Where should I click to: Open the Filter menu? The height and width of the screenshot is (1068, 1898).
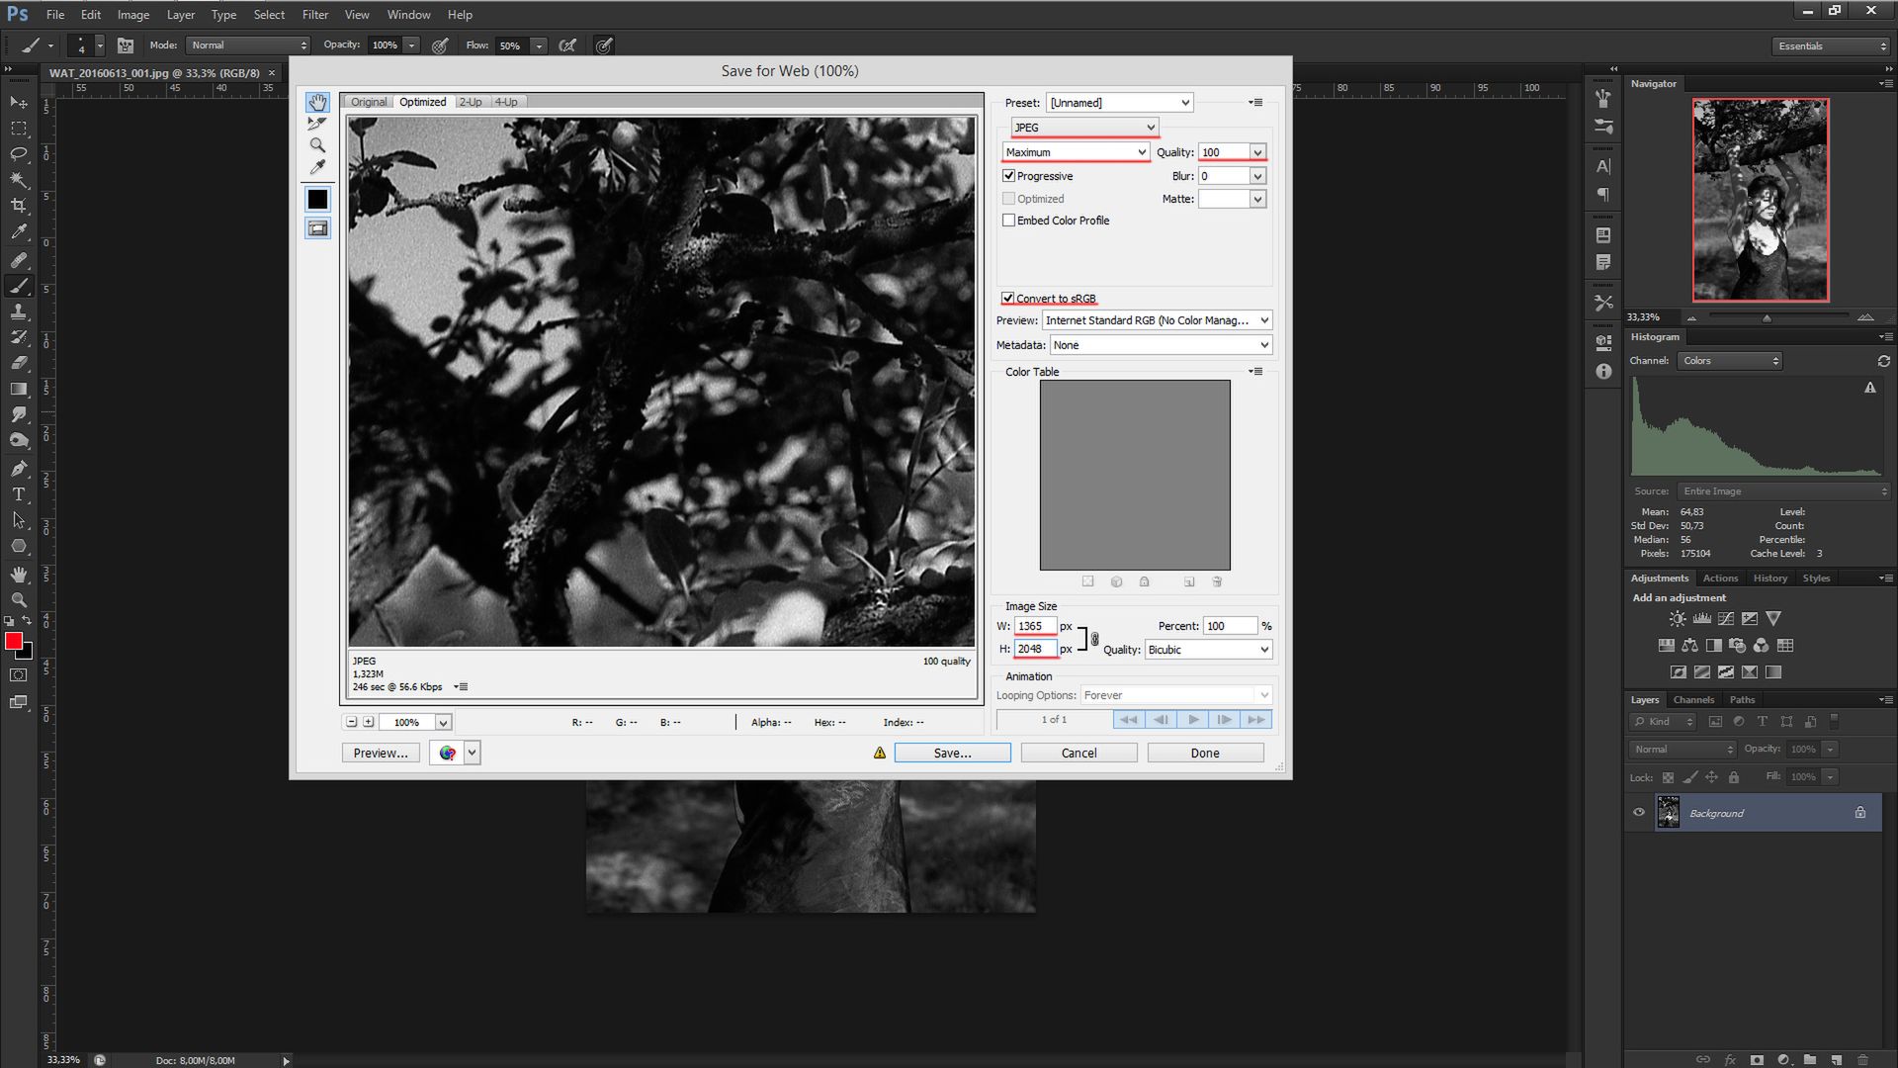coord(314,15)
